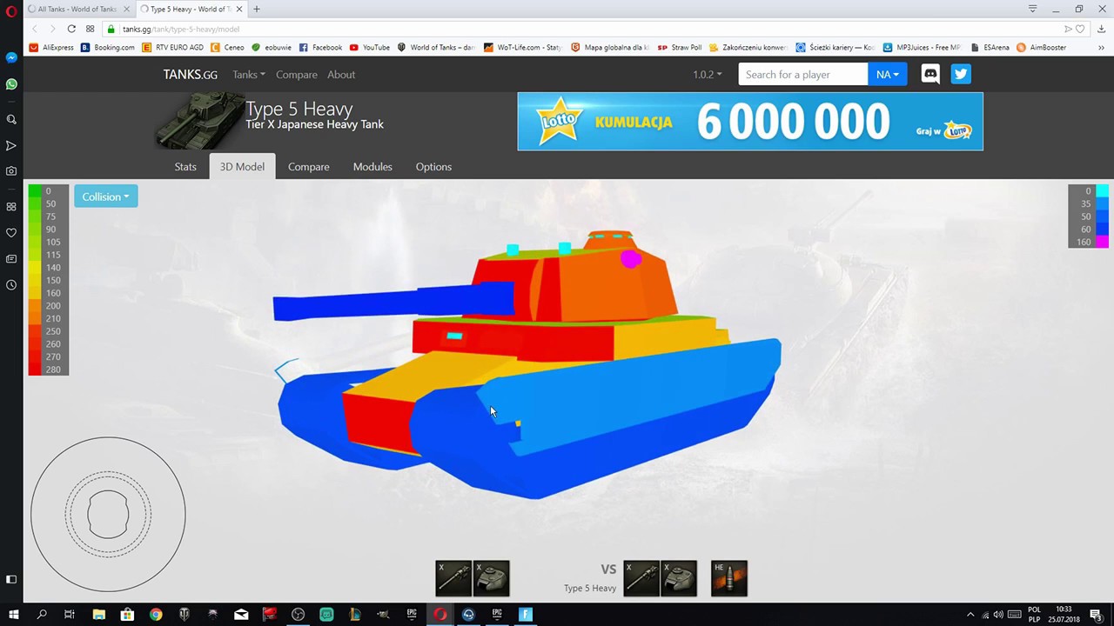Click the red 280 armor legend swatch

pyautogui.click(x=35, y=370)
